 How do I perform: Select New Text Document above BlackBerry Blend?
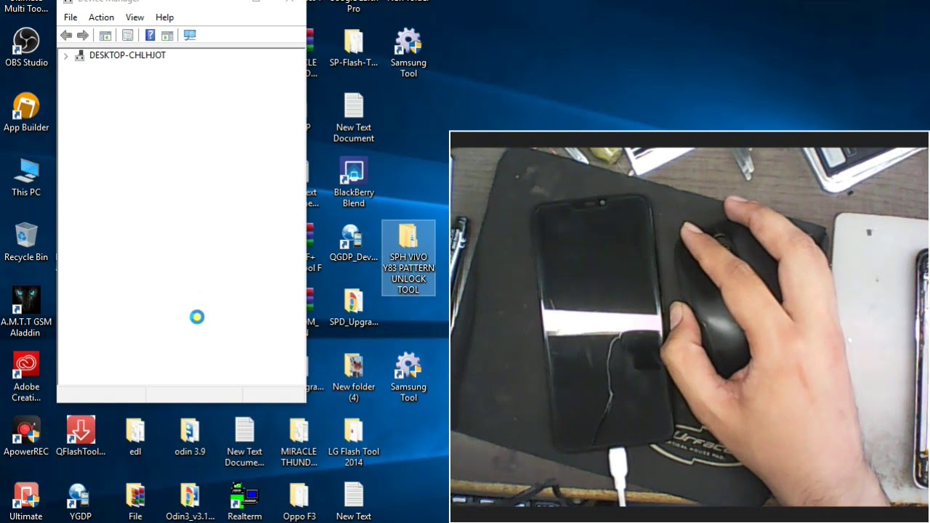(354, 118)
